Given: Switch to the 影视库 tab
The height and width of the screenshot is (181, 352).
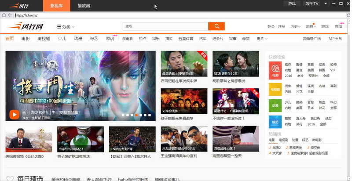Looking at the screenshot, I should [x=56, y=6].
